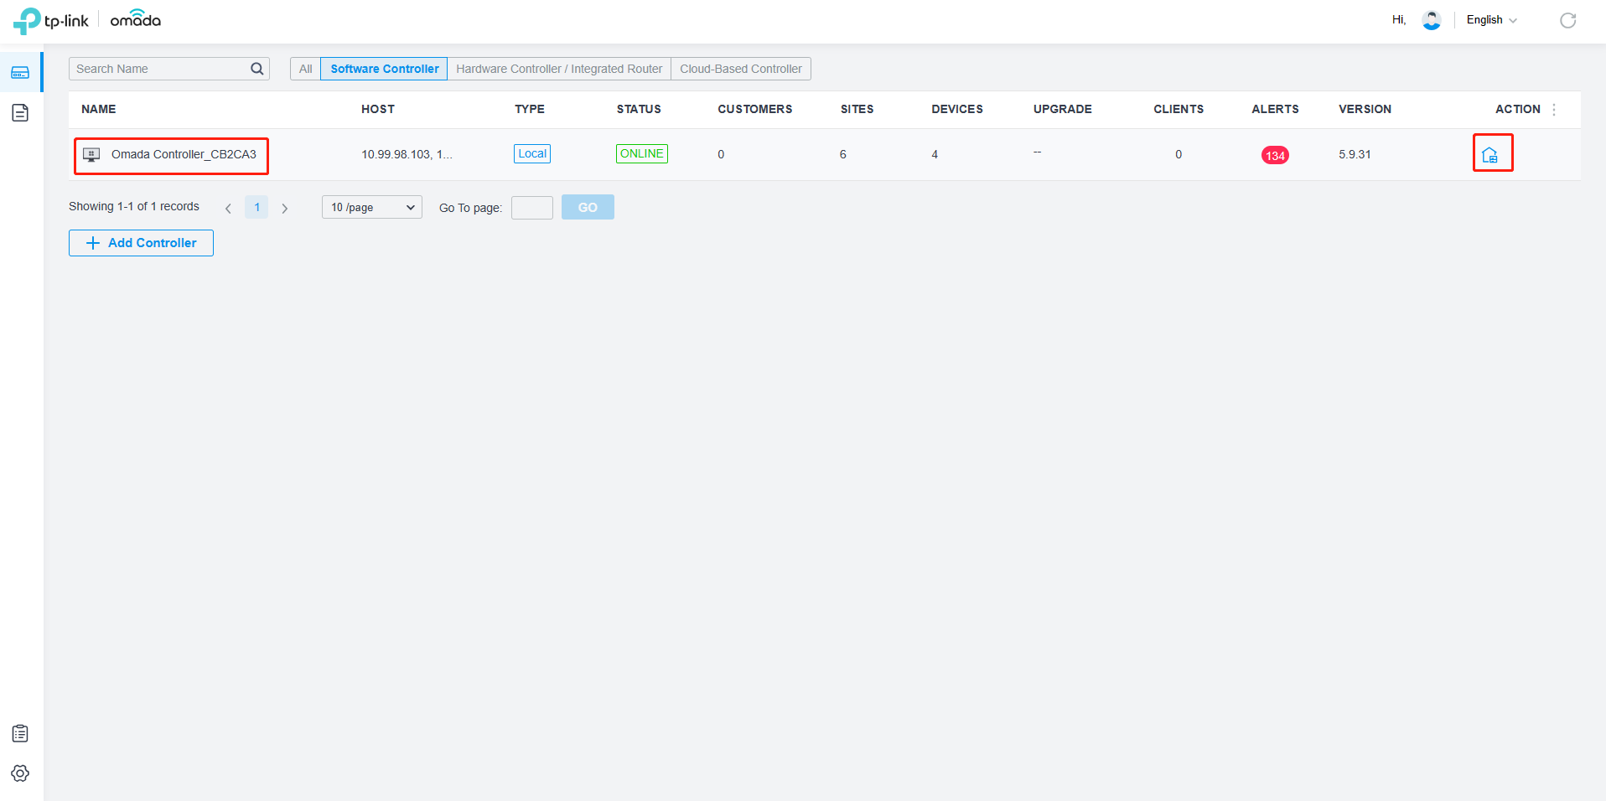Click the TYPE column header
The height and width of the screenshot is (801, 1606).
point(530,110)
